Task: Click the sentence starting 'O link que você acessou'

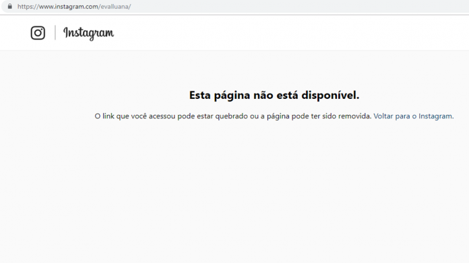Action: pyautogui.click(x=233, y=116)
